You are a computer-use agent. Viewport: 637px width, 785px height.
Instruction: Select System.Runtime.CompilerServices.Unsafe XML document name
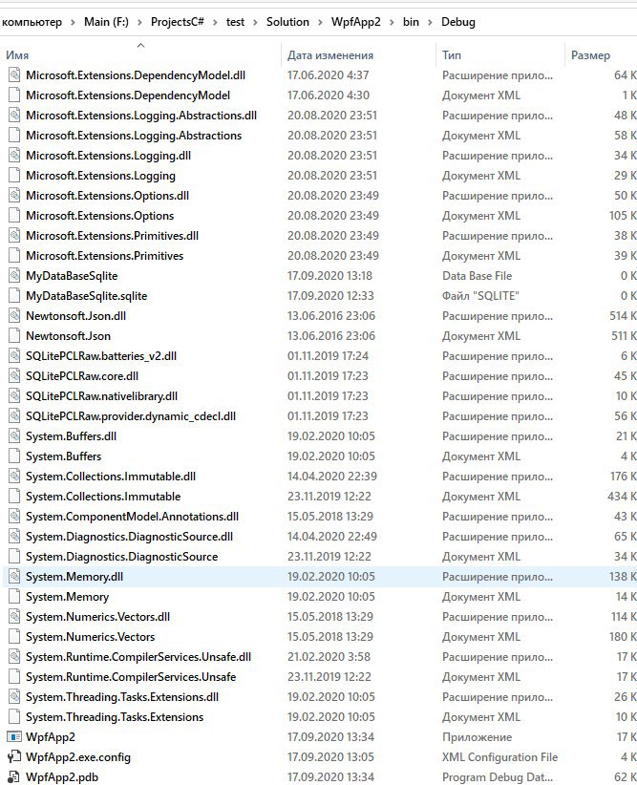131,677
